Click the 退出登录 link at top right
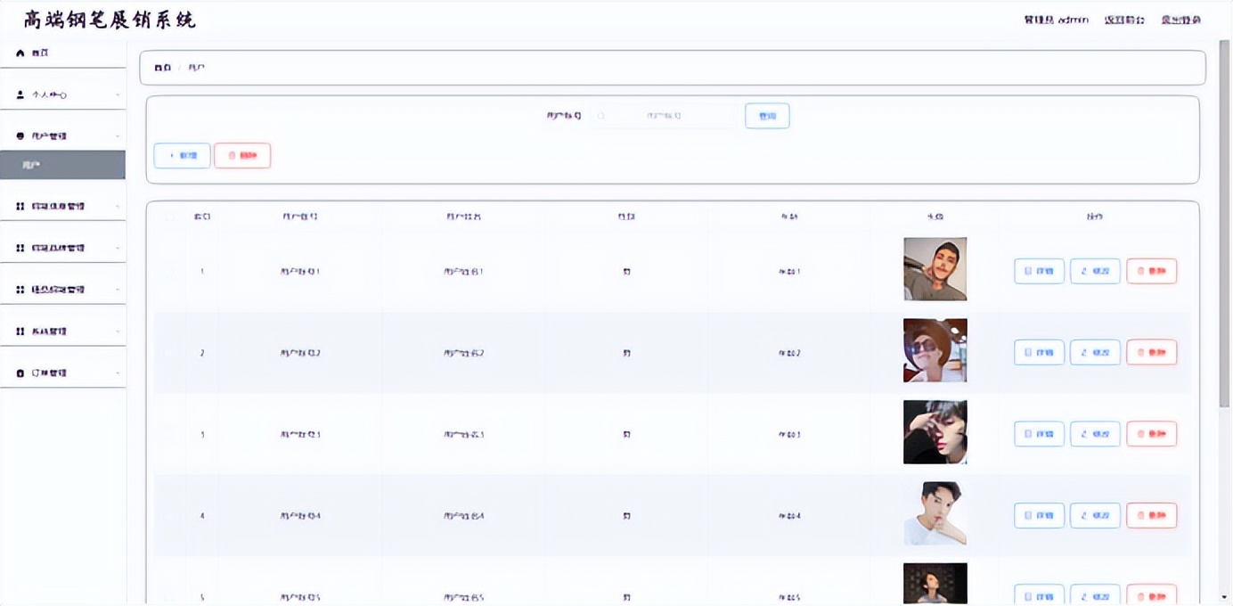1233x606 pixels. click(1180, 20)
